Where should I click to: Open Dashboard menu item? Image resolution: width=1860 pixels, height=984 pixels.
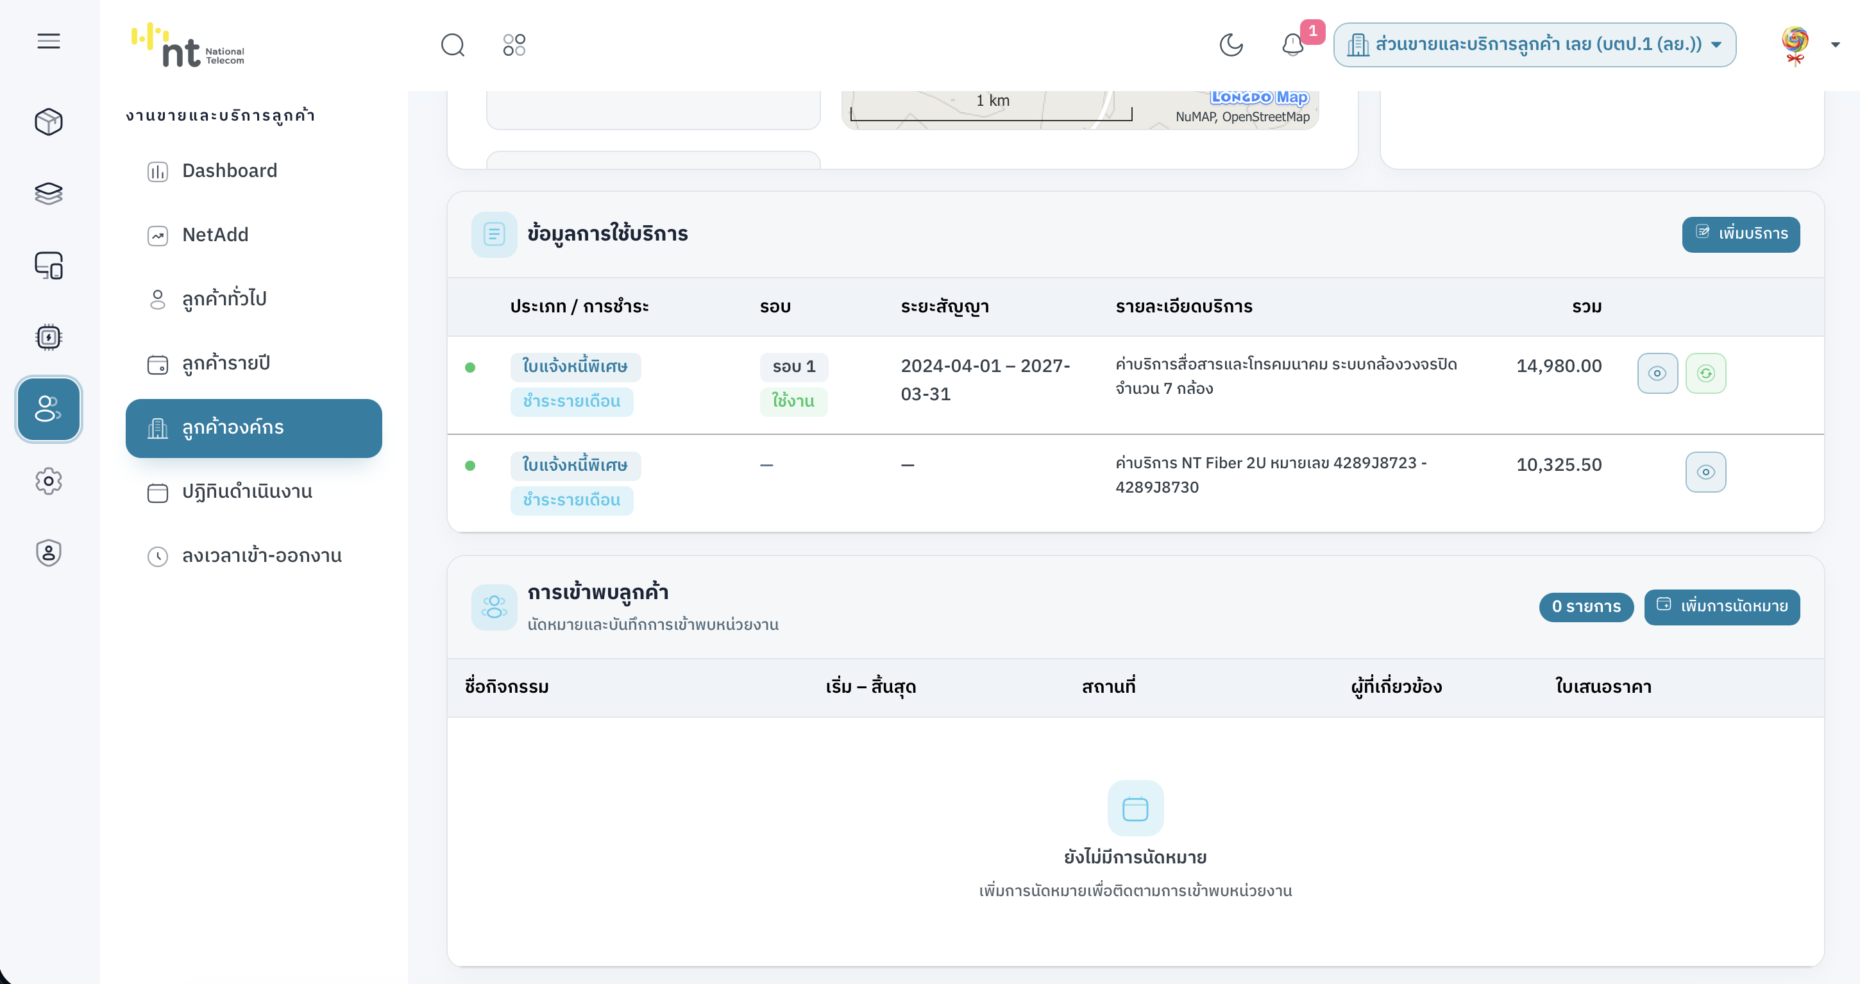(x=253, y=171)
